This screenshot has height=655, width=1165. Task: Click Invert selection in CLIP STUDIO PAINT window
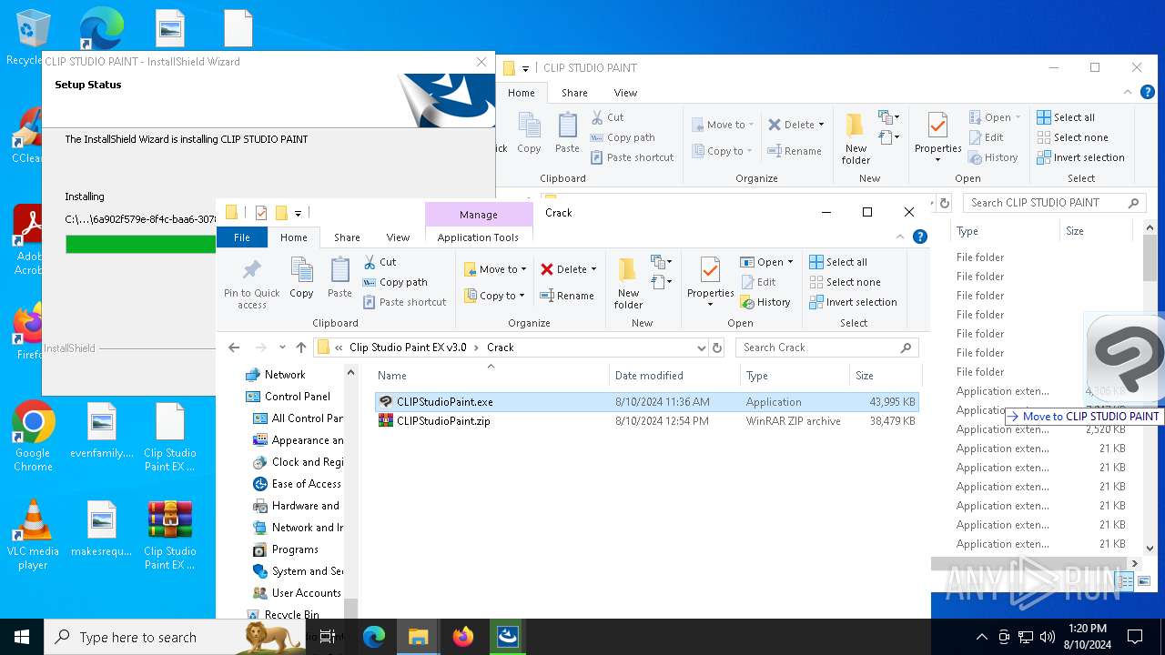point(1080,157)
